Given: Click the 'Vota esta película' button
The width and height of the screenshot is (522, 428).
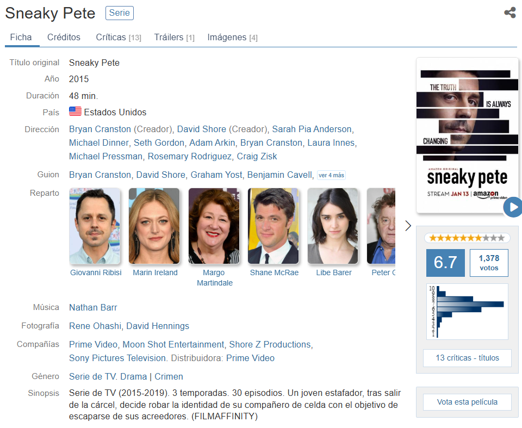Looking at the screenshot, I should (x=467, y=402).
